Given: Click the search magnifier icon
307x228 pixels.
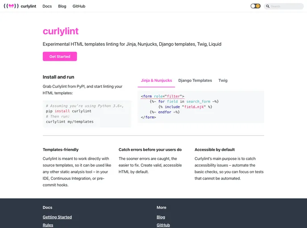Looking at the screenshot, I should (x=268, y=6).
